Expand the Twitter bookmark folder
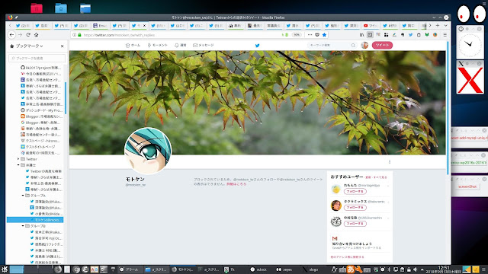The image size is (488, 274). tap(18, 159)
